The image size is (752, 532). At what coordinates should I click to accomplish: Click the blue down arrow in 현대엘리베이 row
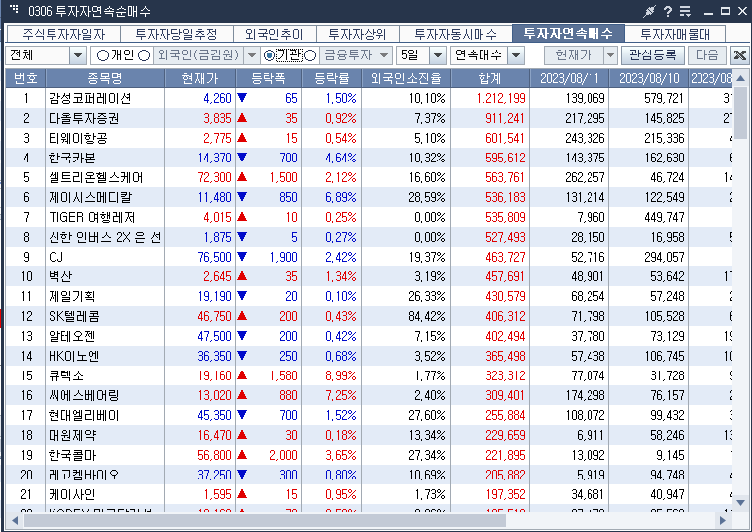[242, 414]
